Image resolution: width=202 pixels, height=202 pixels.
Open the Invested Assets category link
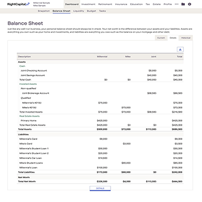coord(28,84)
